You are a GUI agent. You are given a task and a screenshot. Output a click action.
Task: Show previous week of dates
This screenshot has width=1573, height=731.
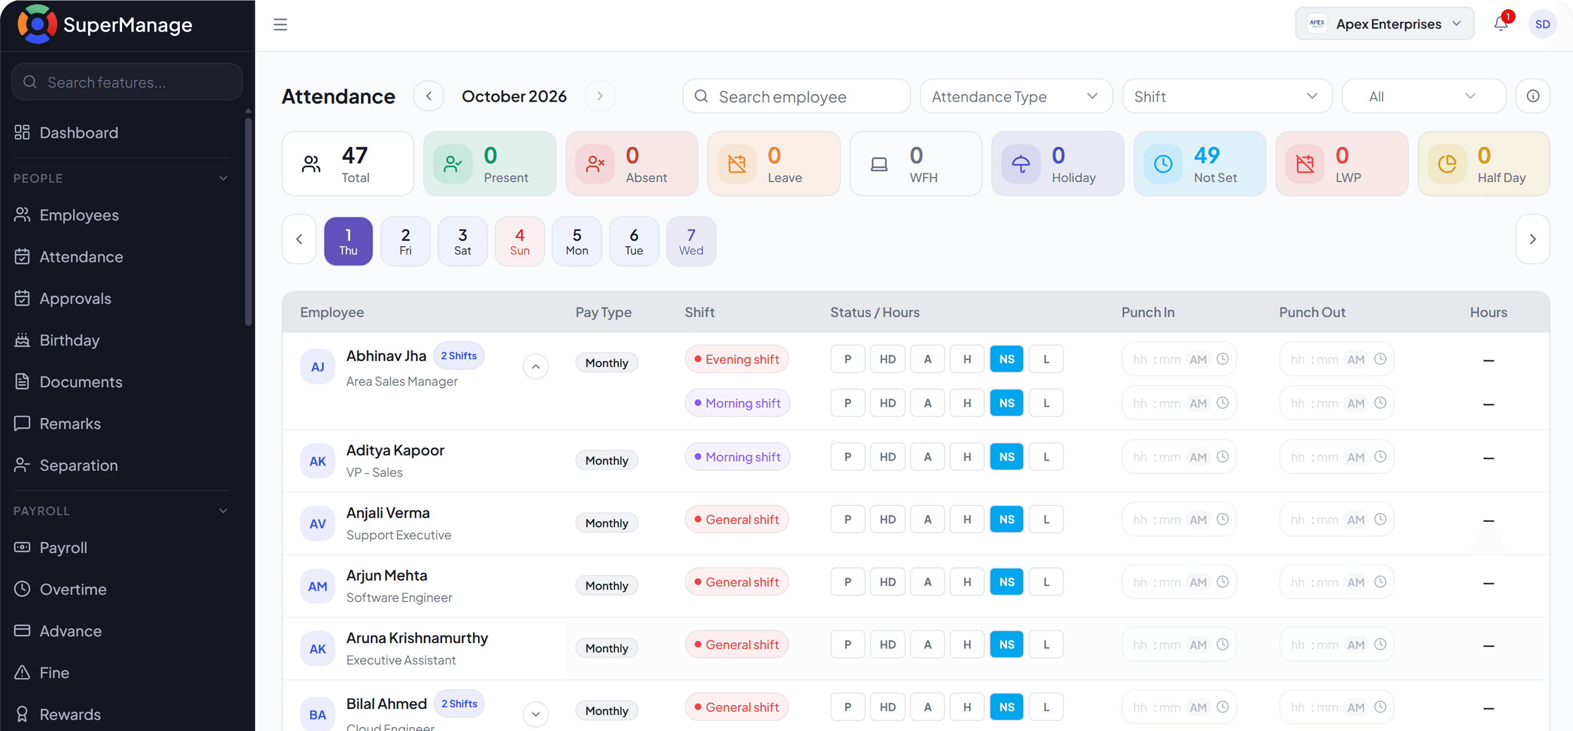point(299,239)
